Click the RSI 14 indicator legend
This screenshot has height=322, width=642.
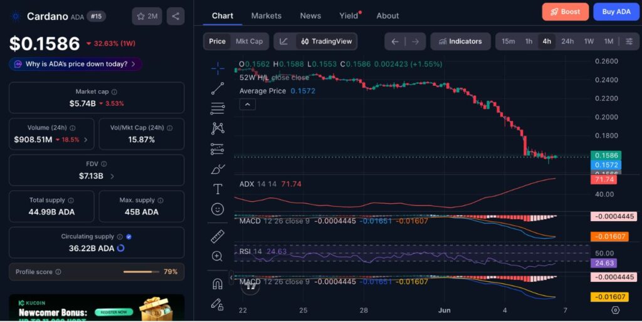[x=263, y=251]
